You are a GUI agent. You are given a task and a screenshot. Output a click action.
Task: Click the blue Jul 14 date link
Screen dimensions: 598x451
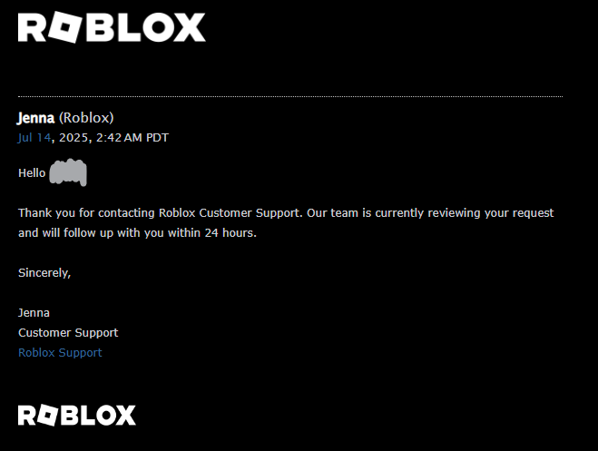click(x=34, y=138)
